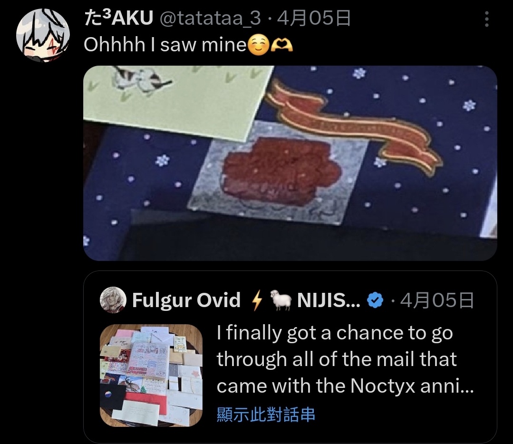Click the sheep emoji in quoted name
The height and width of the screenshot is (444, 513).
pyautogui.click(x=281, y=301)
